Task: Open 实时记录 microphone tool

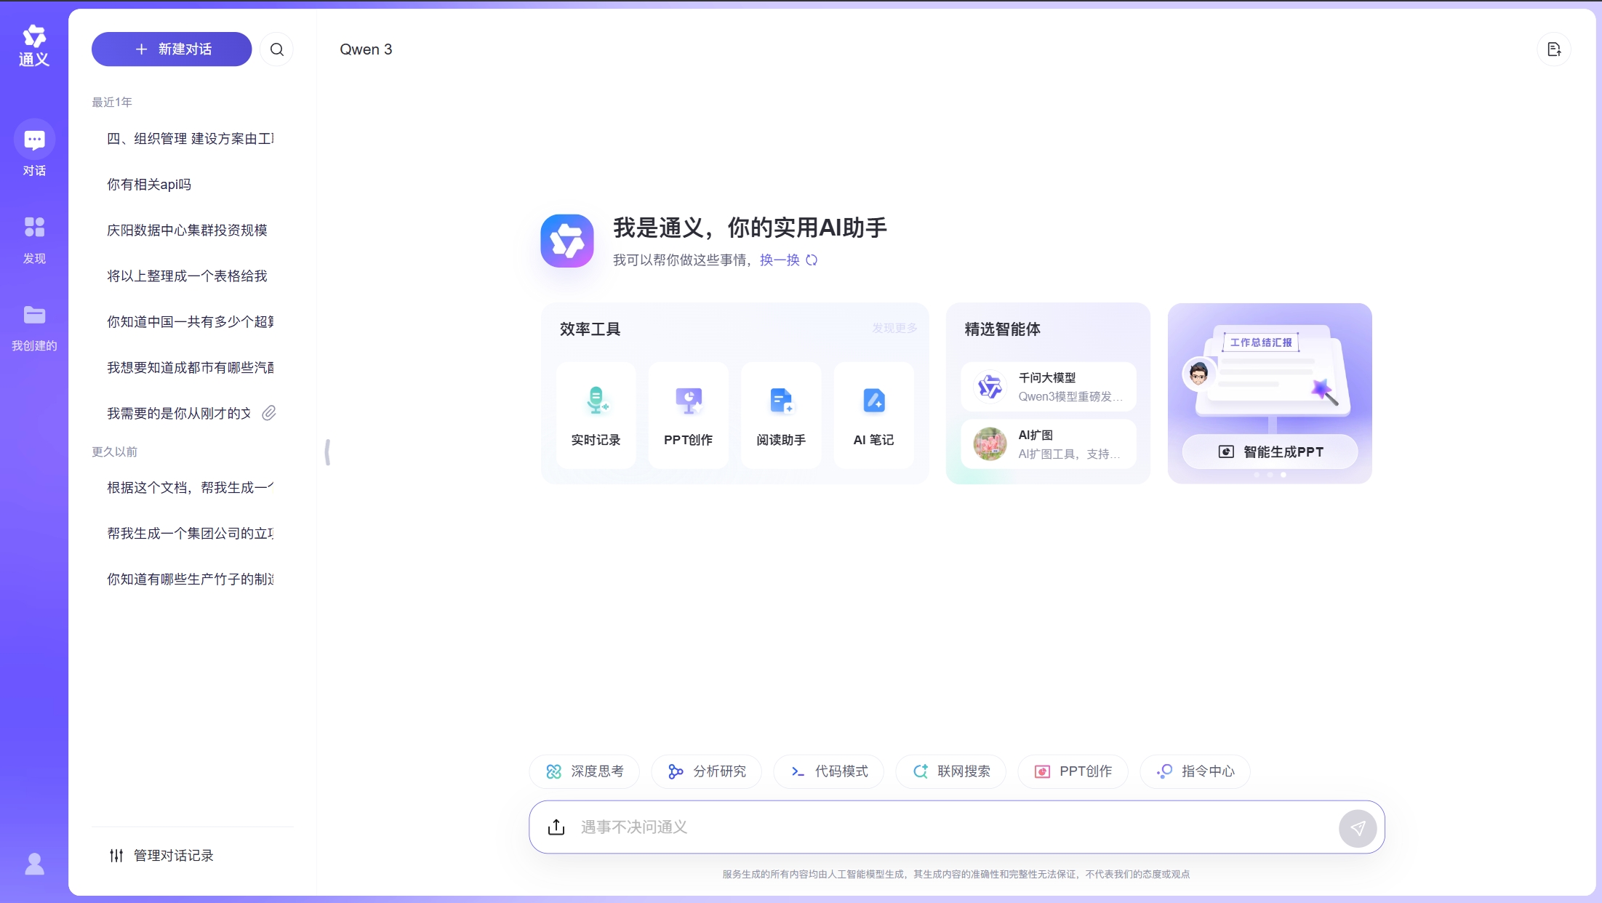Action: [596, 415]
